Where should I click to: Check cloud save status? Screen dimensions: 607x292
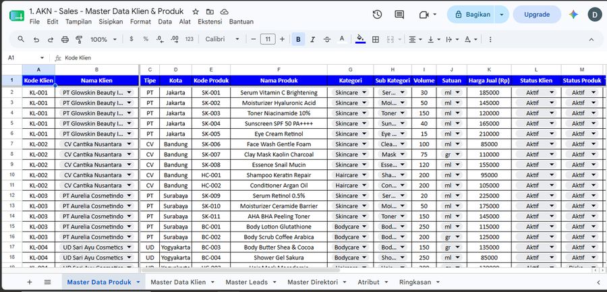coord(224,11)
